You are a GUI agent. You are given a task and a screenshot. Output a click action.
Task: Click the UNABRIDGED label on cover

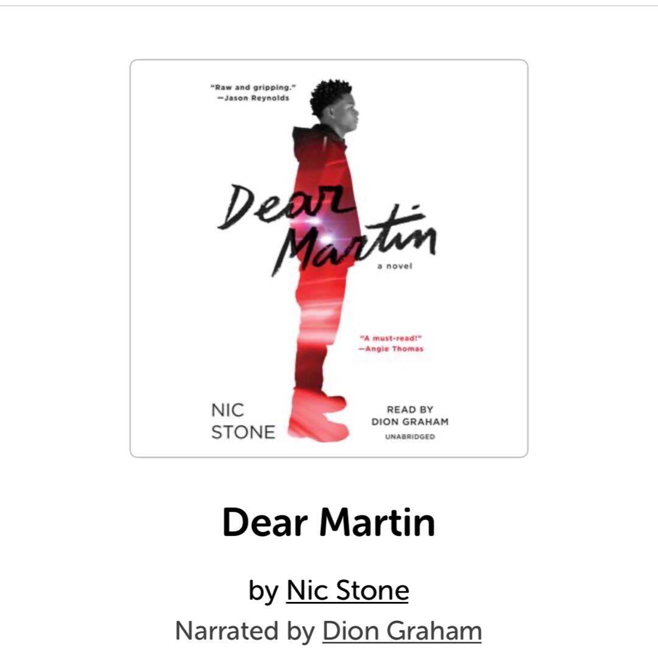[410, 437]
